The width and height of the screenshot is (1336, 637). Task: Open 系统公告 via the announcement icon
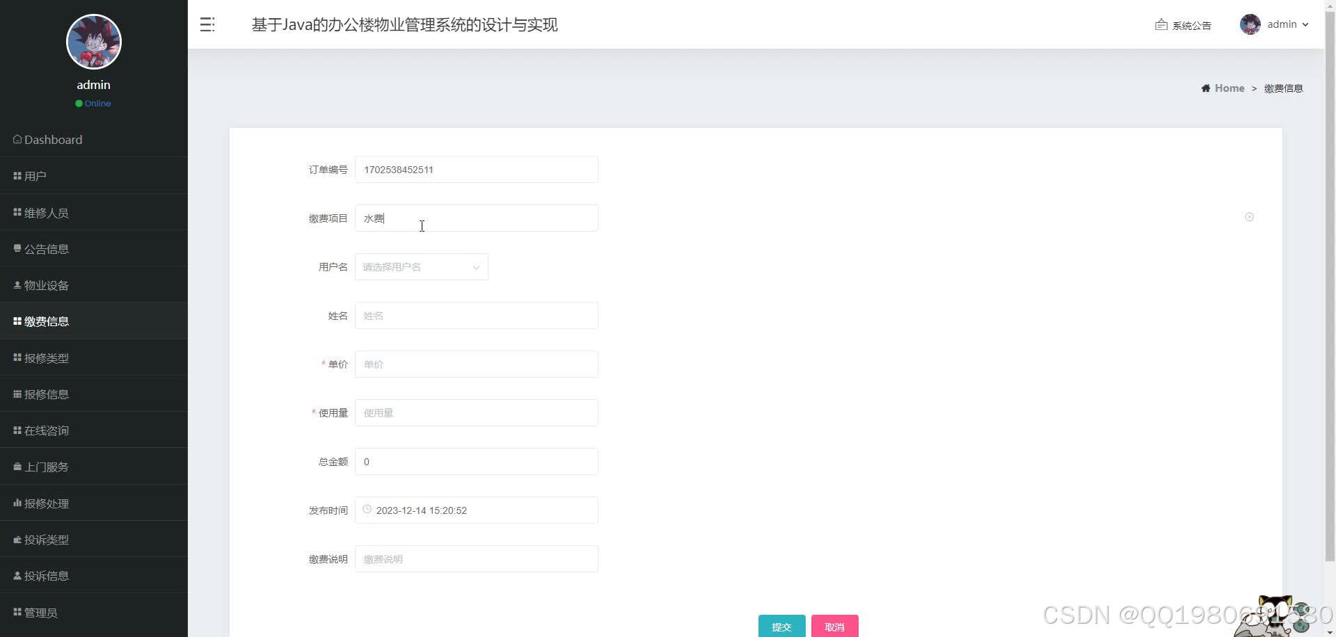click(1161, 24)
